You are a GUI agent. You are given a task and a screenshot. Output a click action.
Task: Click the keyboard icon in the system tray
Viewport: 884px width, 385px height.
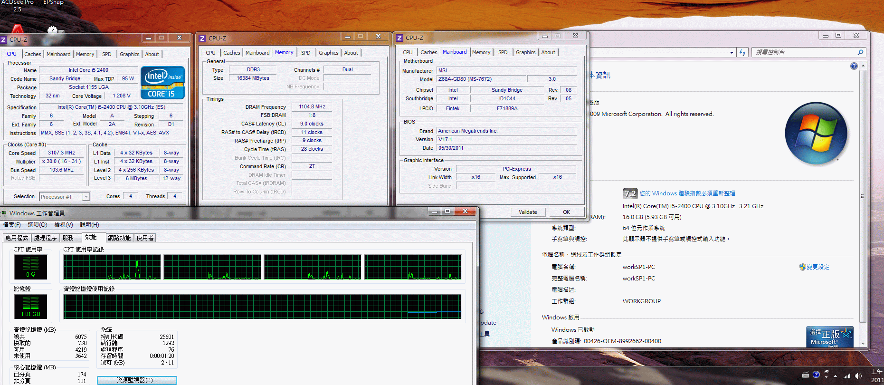[x=806, y=375]
